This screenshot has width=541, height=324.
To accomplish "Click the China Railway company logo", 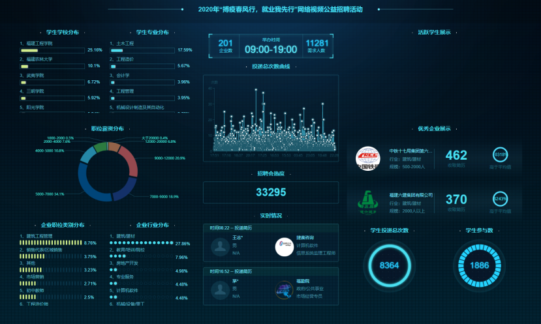I will [367, 158].
